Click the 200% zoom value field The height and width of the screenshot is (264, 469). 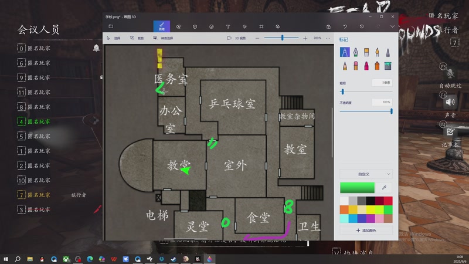317,38
